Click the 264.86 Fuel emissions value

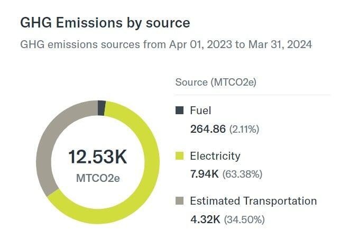(x=208, y=128)
